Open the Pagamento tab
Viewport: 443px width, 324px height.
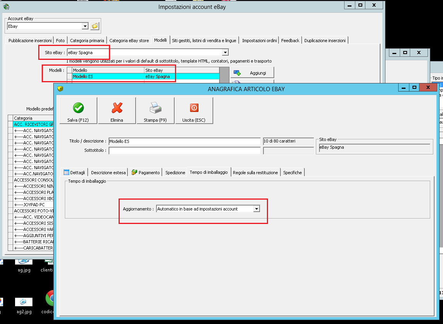146,172
